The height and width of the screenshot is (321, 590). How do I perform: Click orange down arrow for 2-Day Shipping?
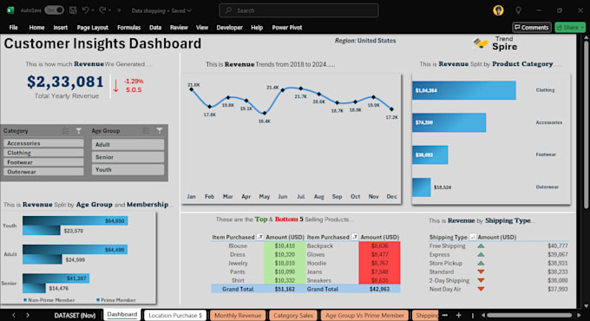click(481, 280)
